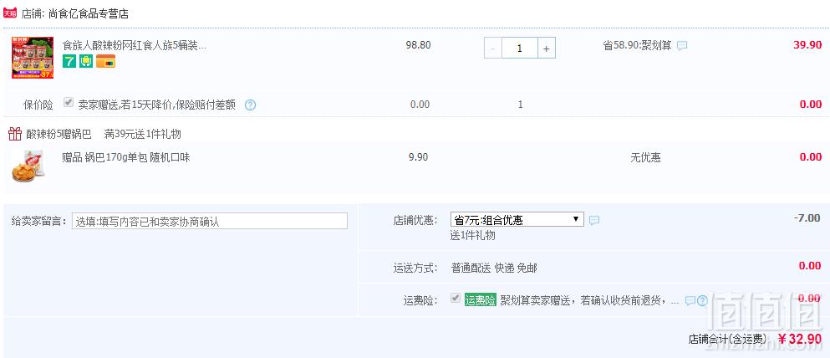Open gift item 赠品 锅巴170g单包 随机口味
Screen dimensions: 830x358
point(126,157)
